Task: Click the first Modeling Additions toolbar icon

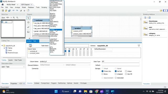Action: pos(145,18)
